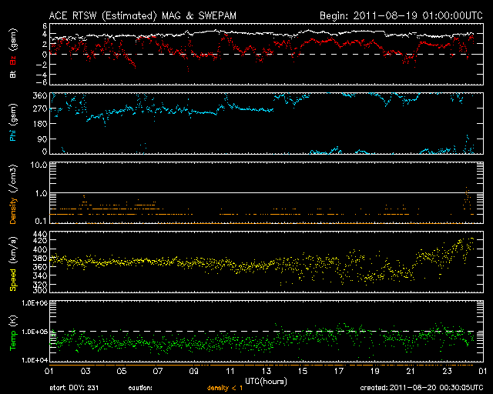Image resolution: width=493 pixels, height=394 pixels.
Task: Click the ACE RTSW plot title
Action: 144,15
